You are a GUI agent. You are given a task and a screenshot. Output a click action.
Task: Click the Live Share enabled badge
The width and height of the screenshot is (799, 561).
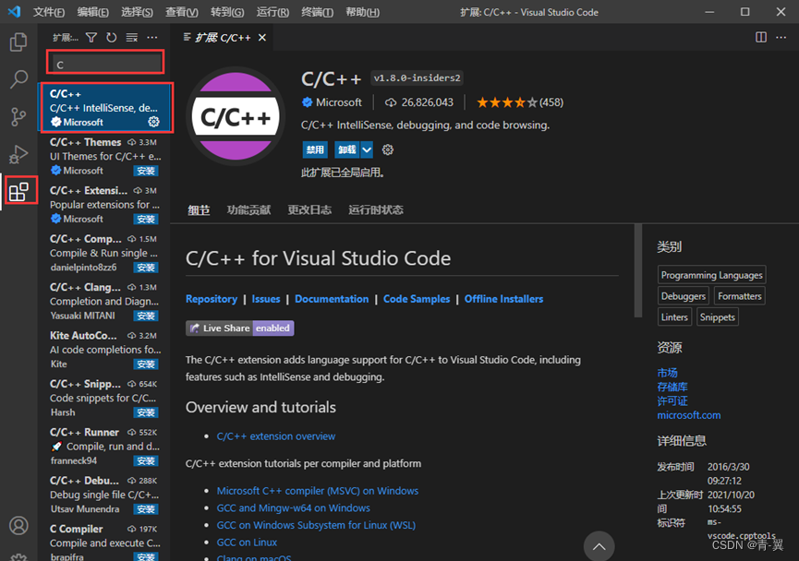point(239,328)
